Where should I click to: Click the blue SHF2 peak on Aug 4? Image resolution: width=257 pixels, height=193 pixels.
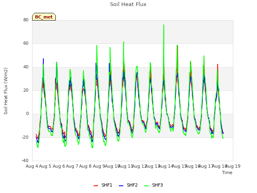(43, 59)
